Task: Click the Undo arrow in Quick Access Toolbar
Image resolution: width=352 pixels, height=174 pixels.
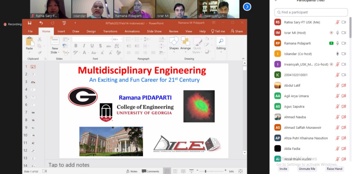Action: (x=41, y=23)
